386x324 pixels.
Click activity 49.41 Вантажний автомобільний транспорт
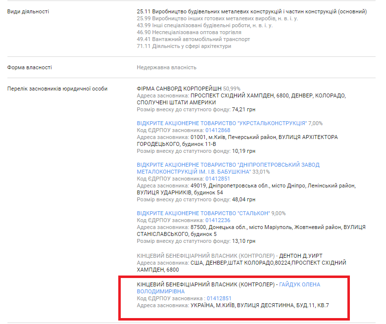click(193, 39)
